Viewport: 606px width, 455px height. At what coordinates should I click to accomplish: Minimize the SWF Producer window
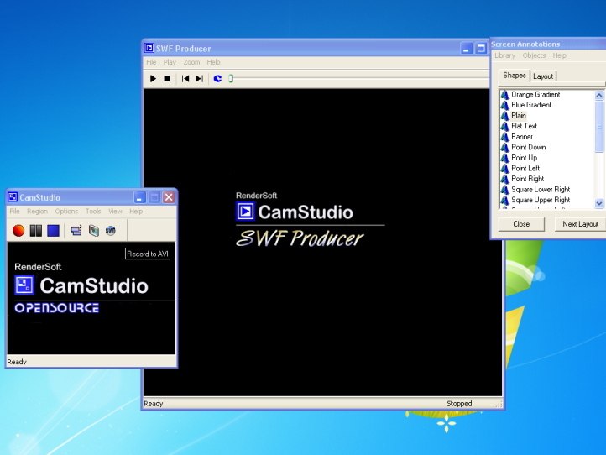(467, 49)
